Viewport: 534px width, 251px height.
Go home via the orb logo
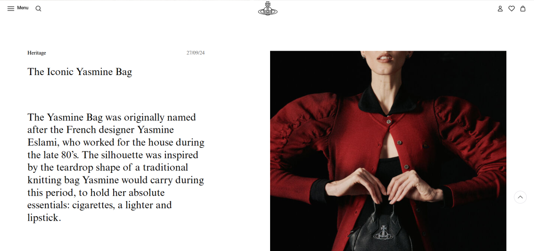pyautogui.click(x=268, y=8)
